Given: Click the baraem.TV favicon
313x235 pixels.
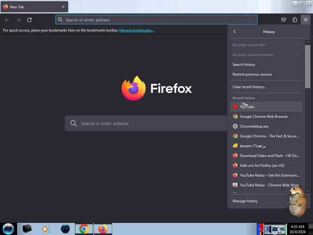Looking at the screenshot, I should click(235, 146).
